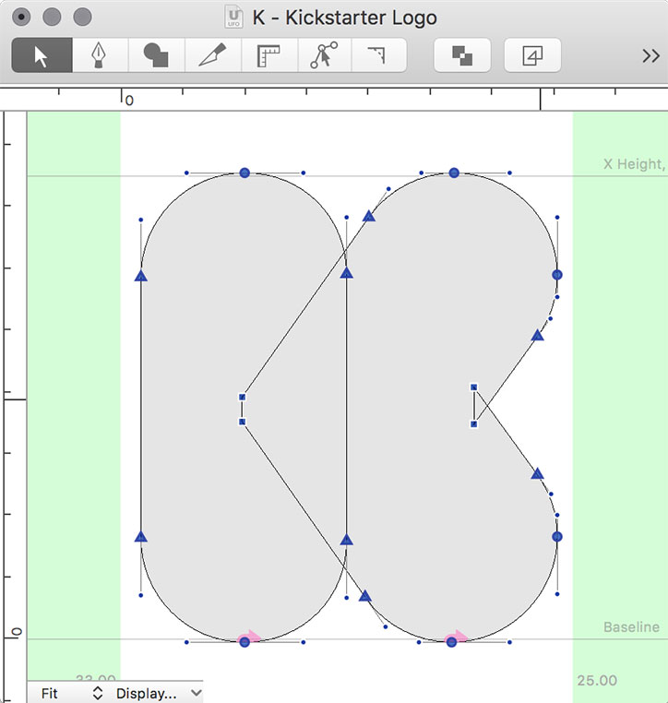
Task: Select the Knife cutting tool
Action: [213, 55]
